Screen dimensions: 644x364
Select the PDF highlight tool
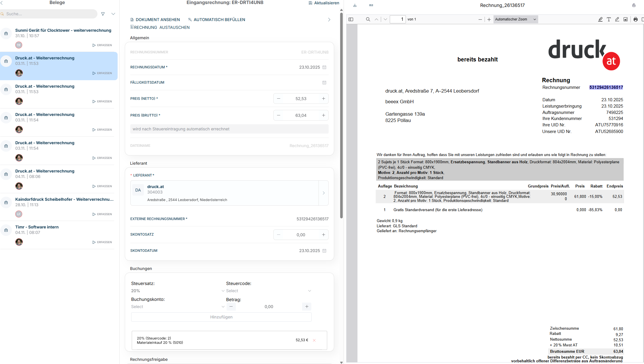(x=600, y=19)
